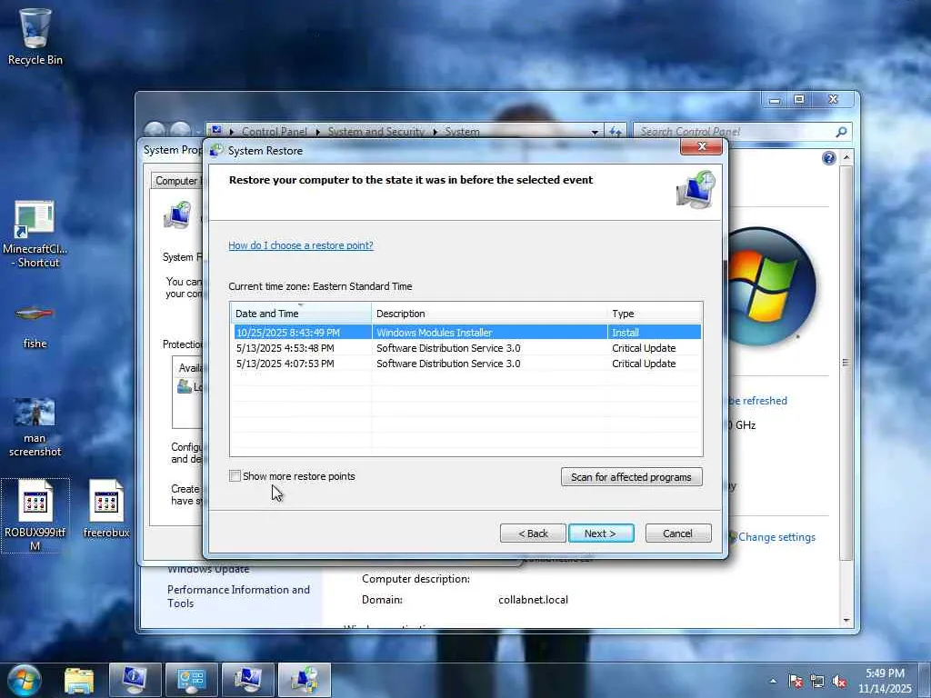Open the Windows Start orb
The width and height of the screenshot is (931, 698).
pos(24,680)
